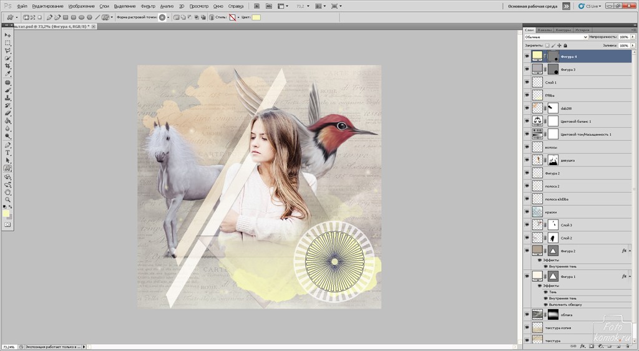Select the Zoom magnifier tool
The width and height of the screenshot is (639, 351).
(x=7, y=200)
